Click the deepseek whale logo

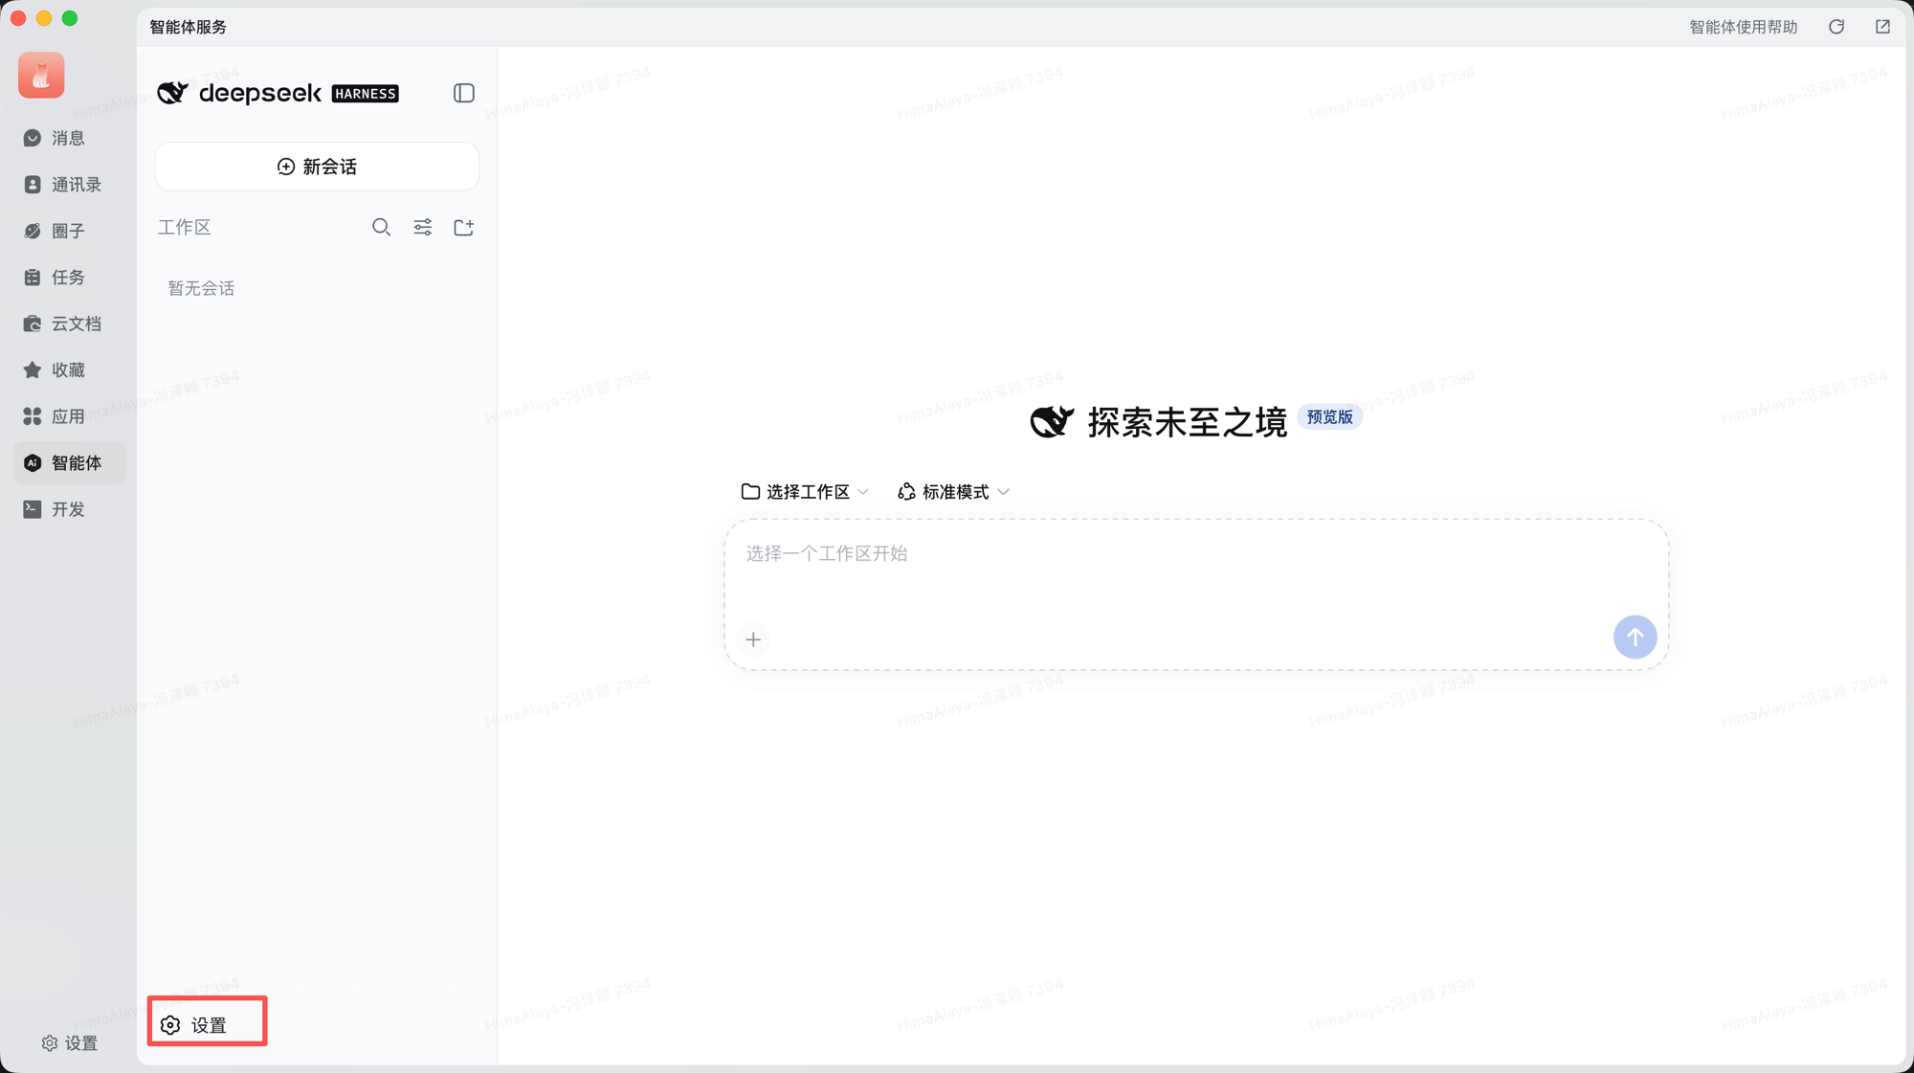tap(172, 93)
